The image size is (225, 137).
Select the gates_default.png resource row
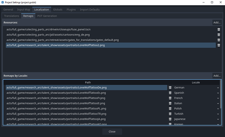(x=111, y=40)
